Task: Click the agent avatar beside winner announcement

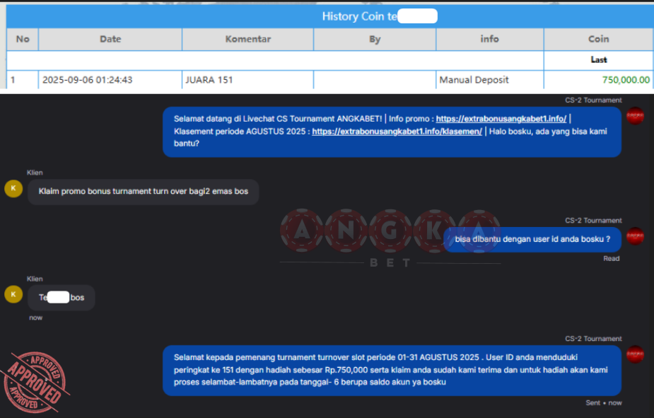Action: tap(635, 354)
